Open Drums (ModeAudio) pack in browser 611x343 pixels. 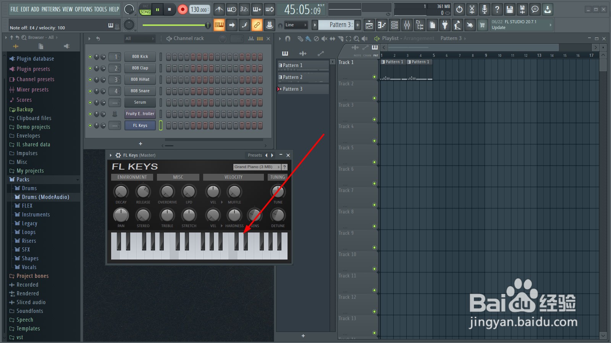(45, 197)
